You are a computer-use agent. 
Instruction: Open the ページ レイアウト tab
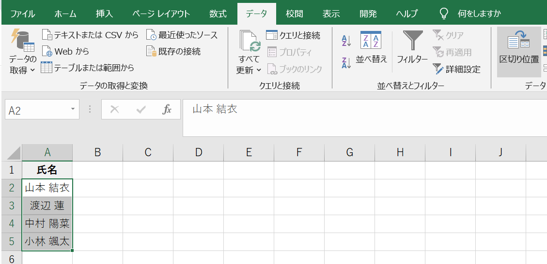(161, 14)
